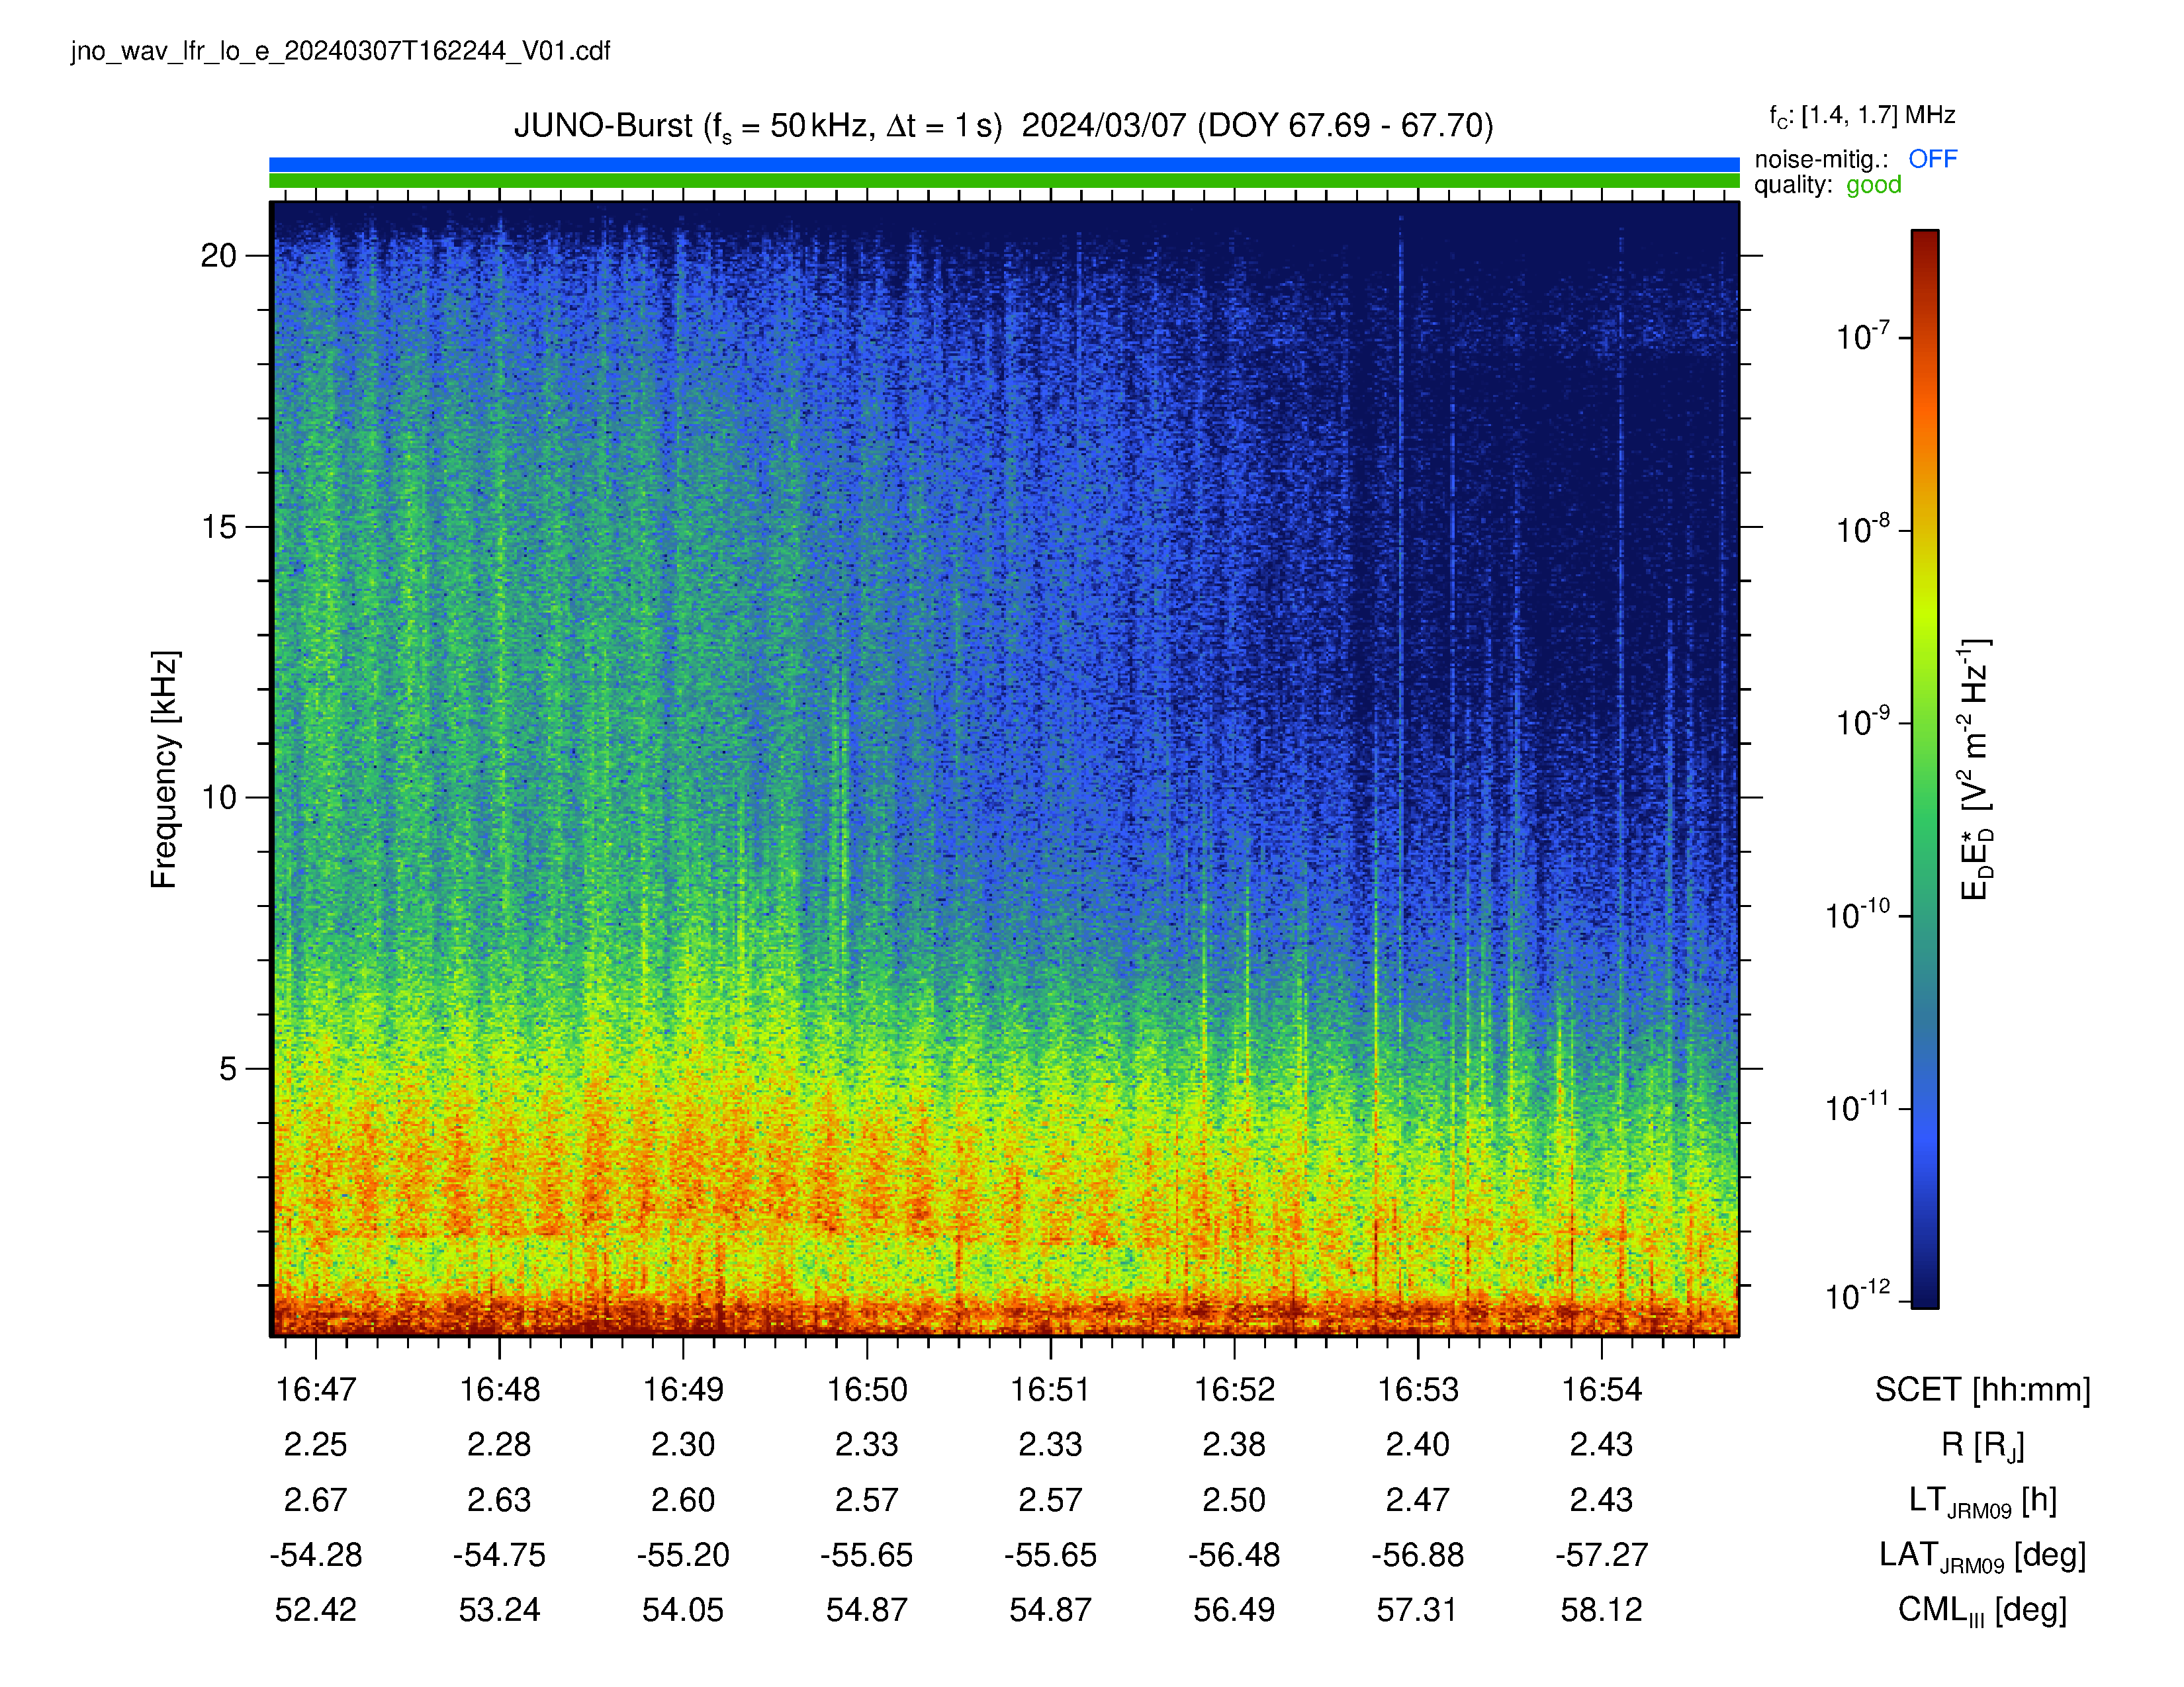Viewport: 2184px width, 1687px height.
Task: Click the filename jno_wav_lfr_lo_e cdf label
Action: 340,51
